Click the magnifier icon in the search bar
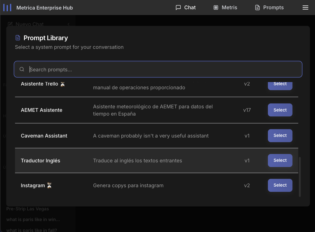The height and width of the screenshot is (232, 315). [x=22, y=69]
